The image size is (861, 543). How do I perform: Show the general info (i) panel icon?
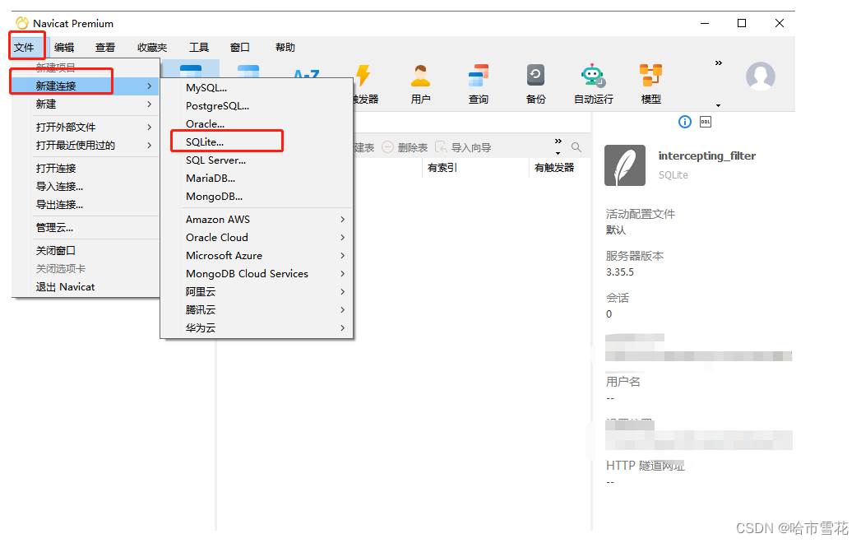(685, 122)
